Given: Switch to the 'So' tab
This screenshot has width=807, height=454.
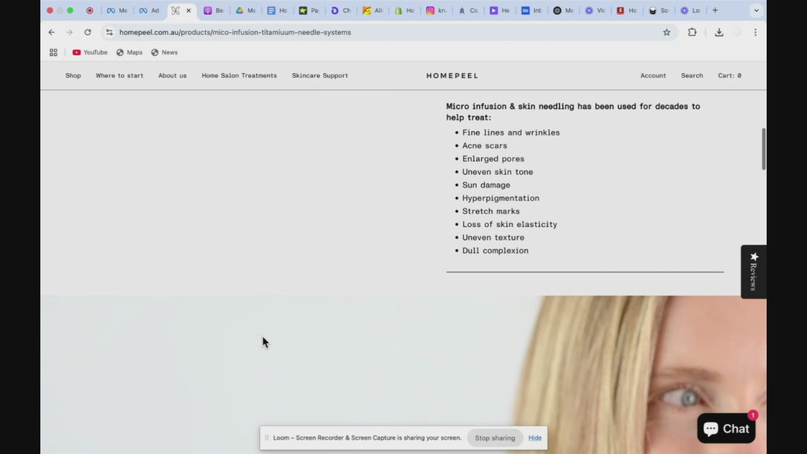Looking at the screenshot, I should pos(659,10).
